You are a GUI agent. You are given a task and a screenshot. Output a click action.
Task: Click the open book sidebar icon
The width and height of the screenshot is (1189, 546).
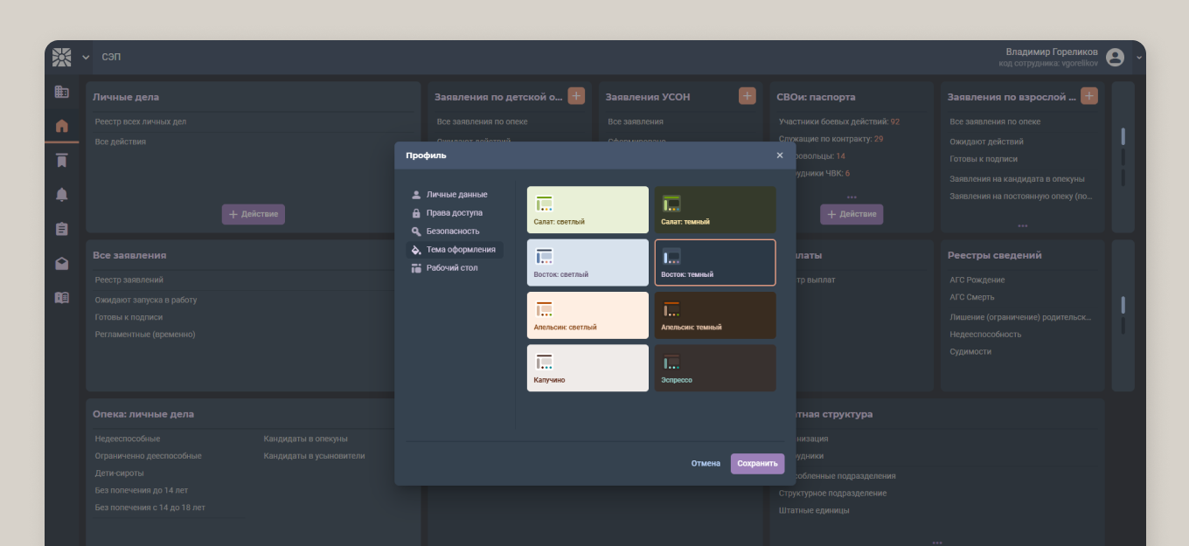click(61, 297)
